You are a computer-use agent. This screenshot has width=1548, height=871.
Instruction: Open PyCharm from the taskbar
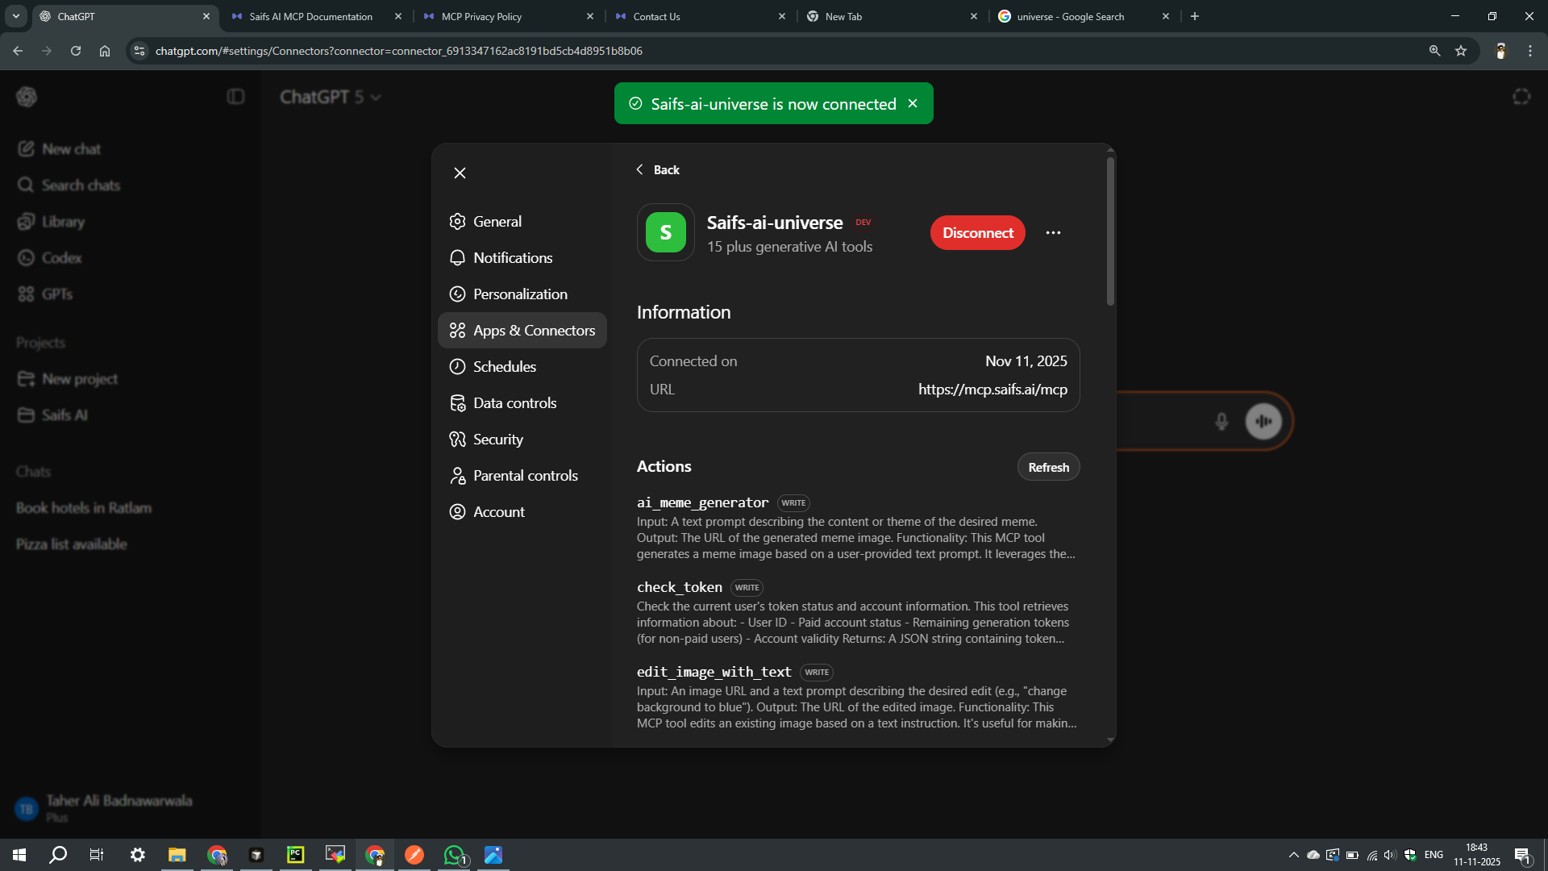pyautogui.click(x=296, y=855)
